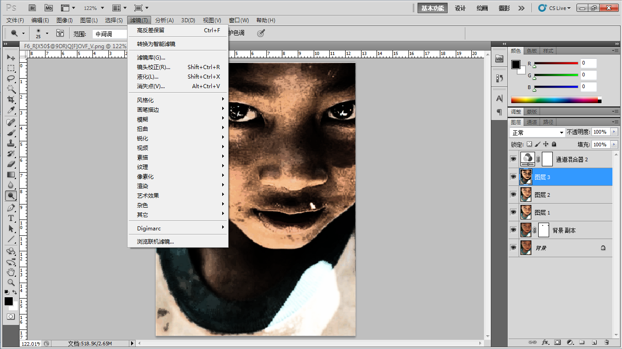Open layer style fx menu

545,342
